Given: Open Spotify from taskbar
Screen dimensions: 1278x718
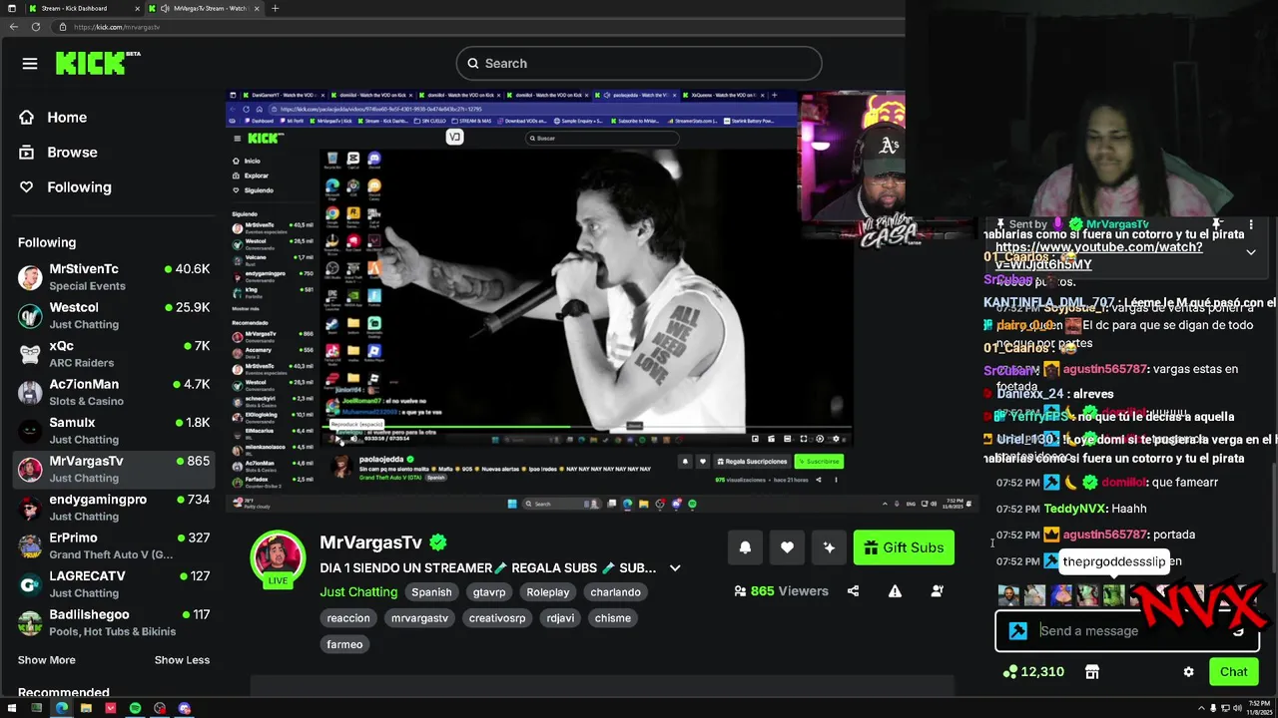Looking at the screenshot, I should 135,709.
